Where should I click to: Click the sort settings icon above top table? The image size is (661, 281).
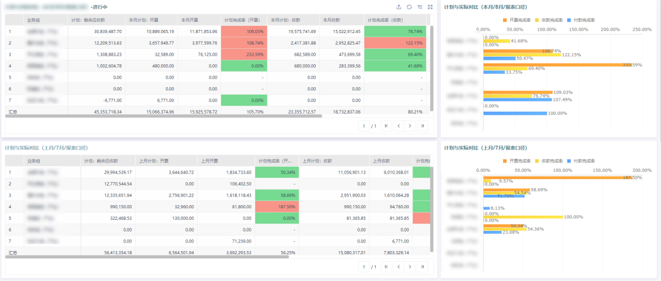pos(420,7)
